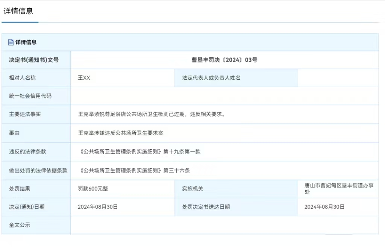Select the 第三十六条 regulation text
Viewport: 385px width, 247px height.
[134, 171]
